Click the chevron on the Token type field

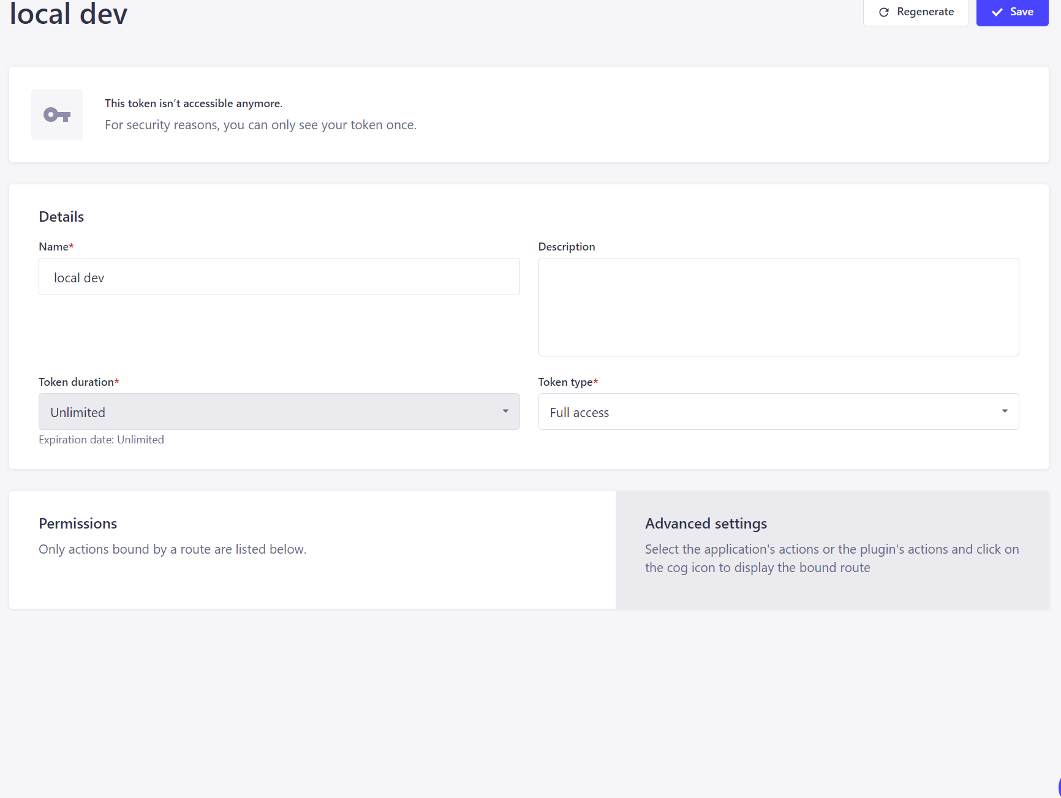[1004, 411]
